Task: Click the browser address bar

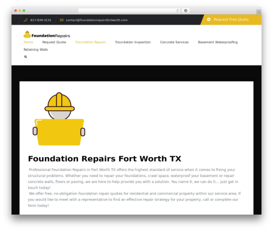Action: pyautogui.click(x=129, y=10)
